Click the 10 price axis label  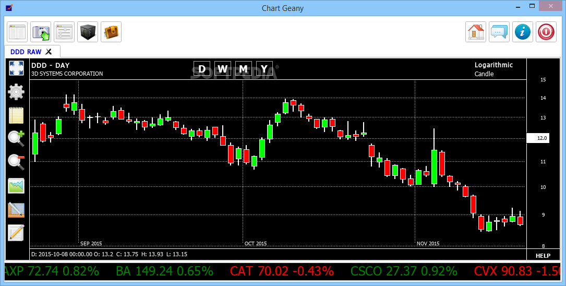click(543, 187)
